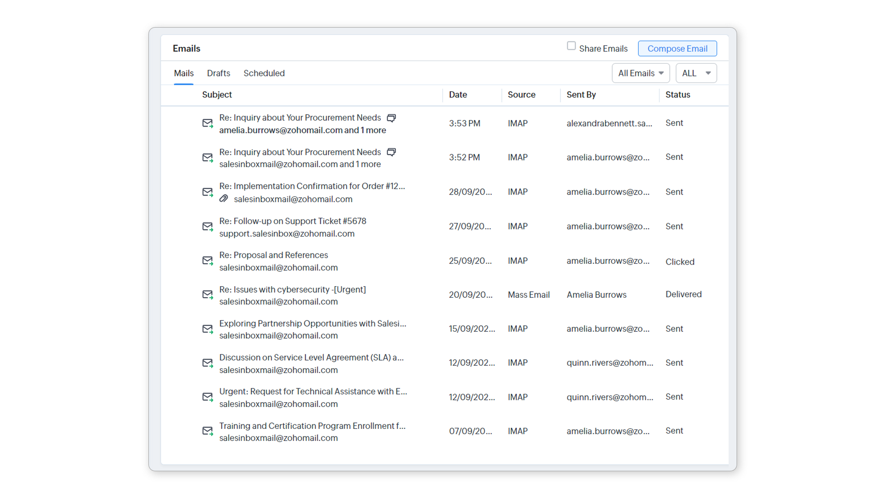Enable the Share Emails checkbox
This screenshot has height=497, width=885.
pyautogui.click(x=571, y=46)
